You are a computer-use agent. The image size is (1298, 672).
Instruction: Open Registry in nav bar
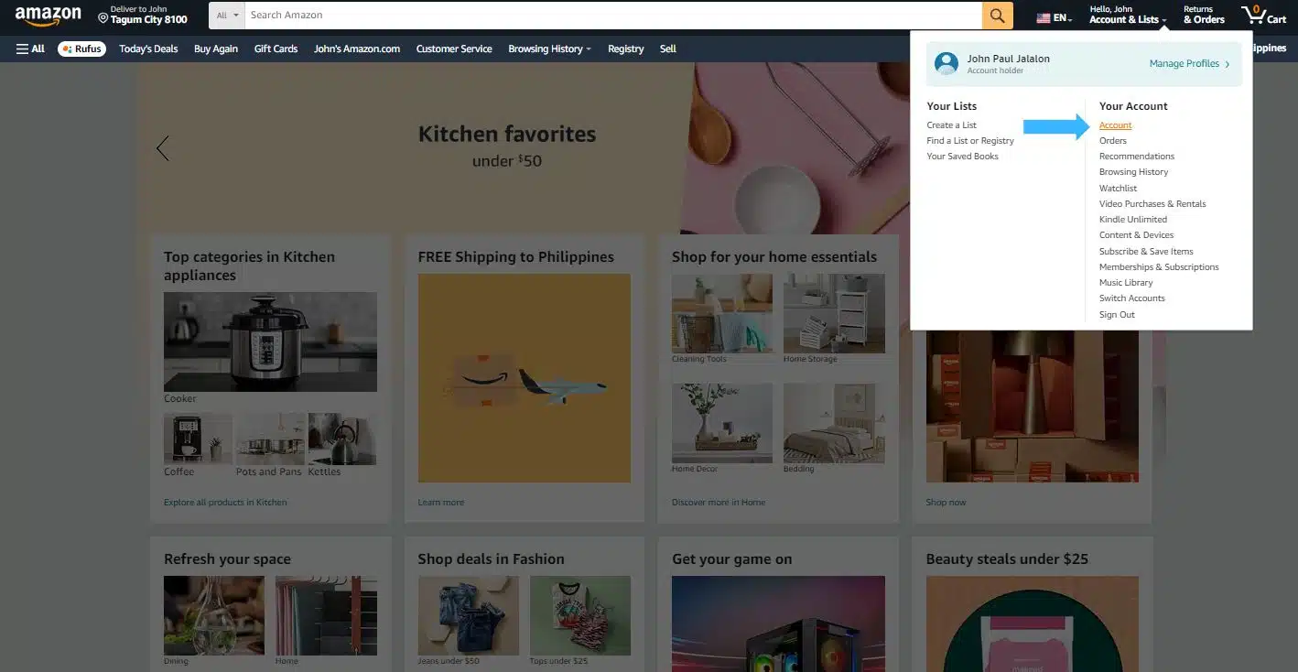(626, 49)
